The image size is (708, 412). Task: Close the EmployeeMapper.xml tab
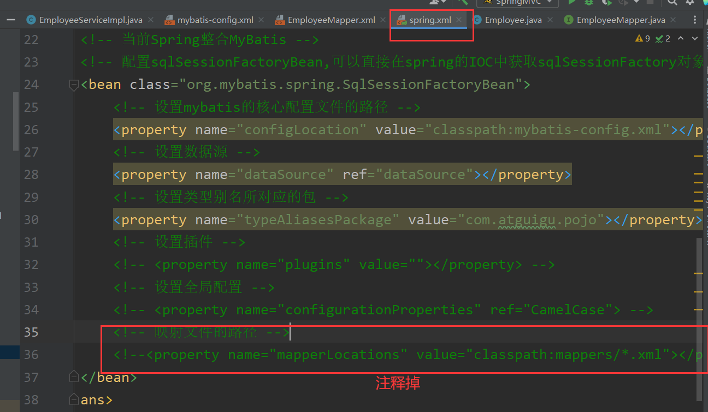tap(383, 20)
